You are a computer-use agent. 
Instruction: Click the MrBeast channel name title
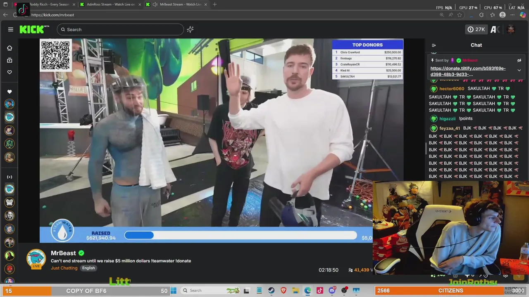pos(63,253)
